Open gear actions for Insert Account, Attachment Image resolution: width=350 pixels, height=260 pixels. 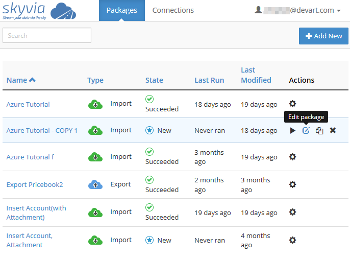click(292, 240)
